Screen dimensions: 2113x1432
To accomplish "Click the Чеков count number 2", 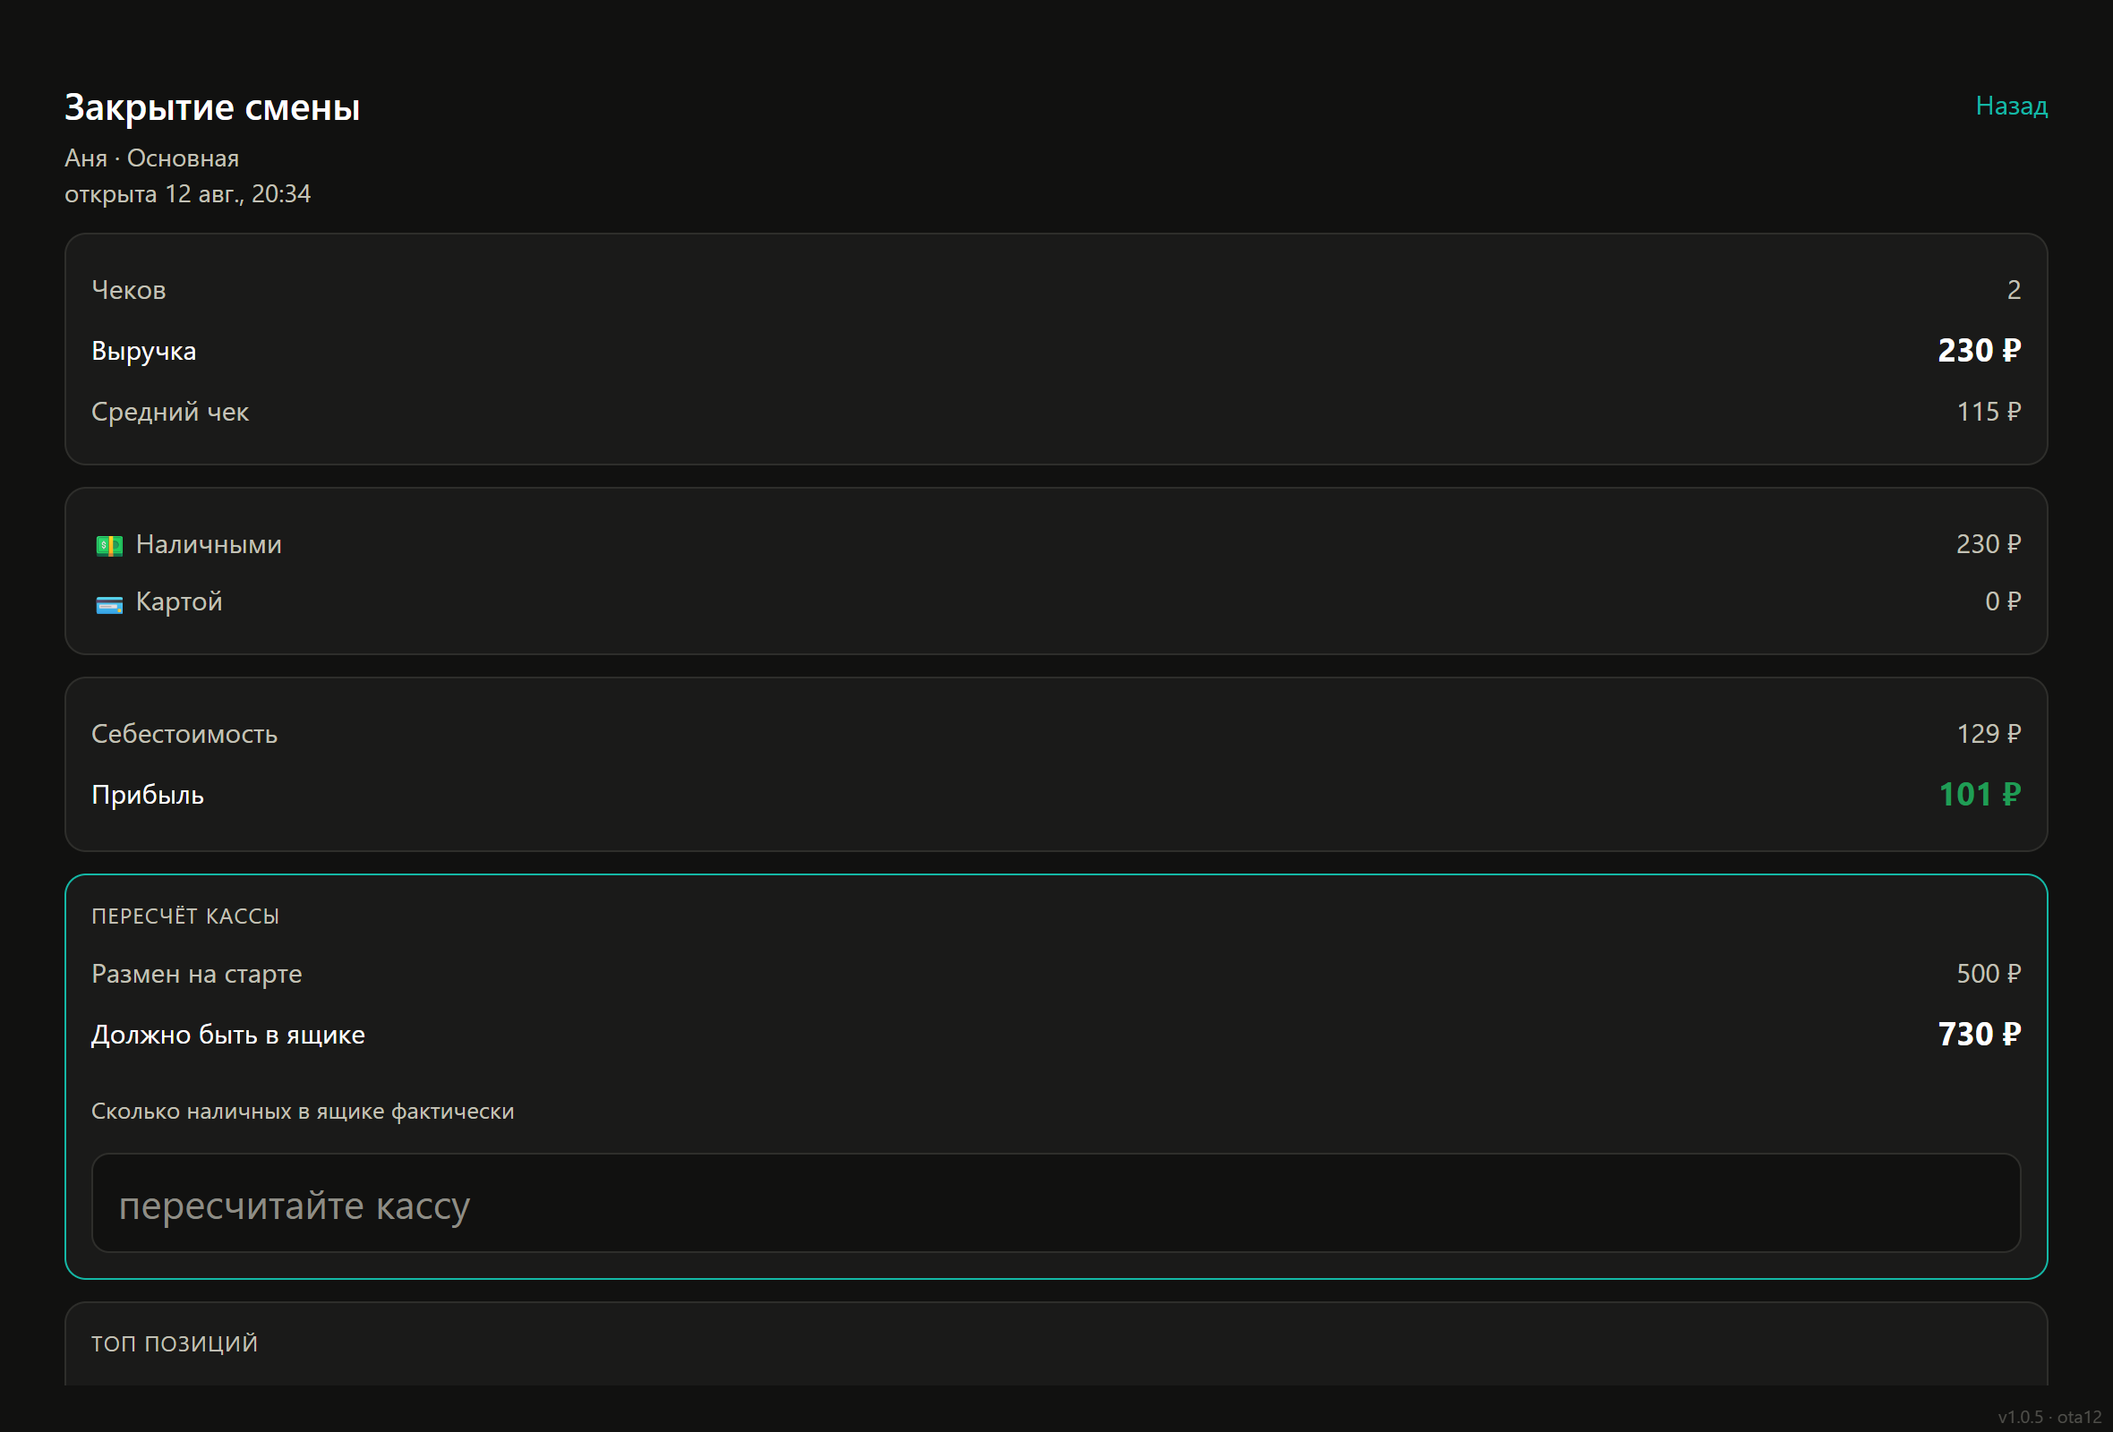I will point(2014,290).
